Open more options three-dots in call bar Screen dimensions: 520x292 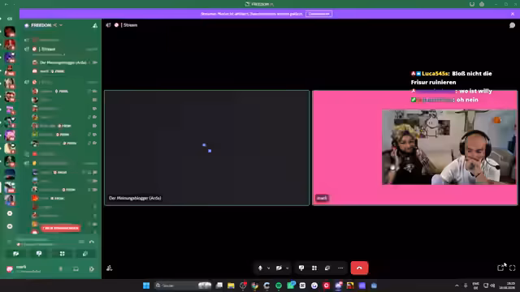340,268
